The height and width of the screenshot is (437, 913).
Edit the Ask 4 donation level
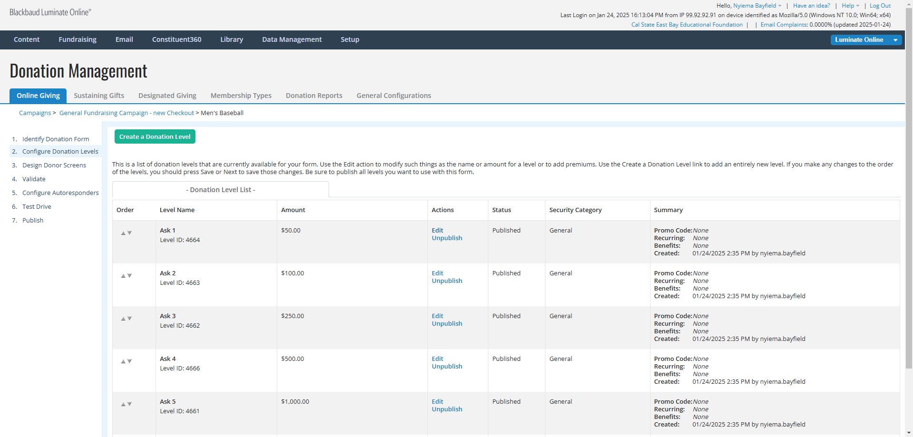click(437, 359)
